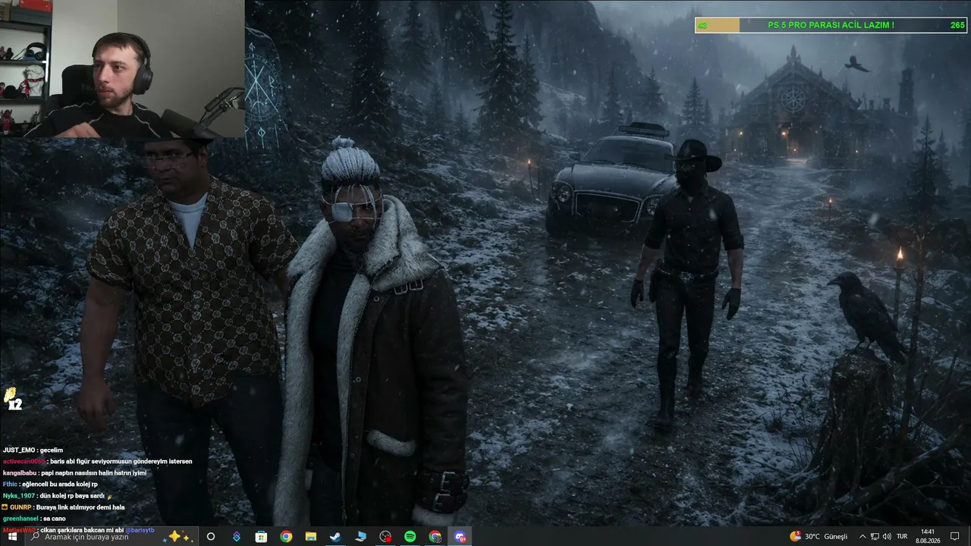Click the goal target value 265
The image size is (971, 546).
click(x=957, y=25)
